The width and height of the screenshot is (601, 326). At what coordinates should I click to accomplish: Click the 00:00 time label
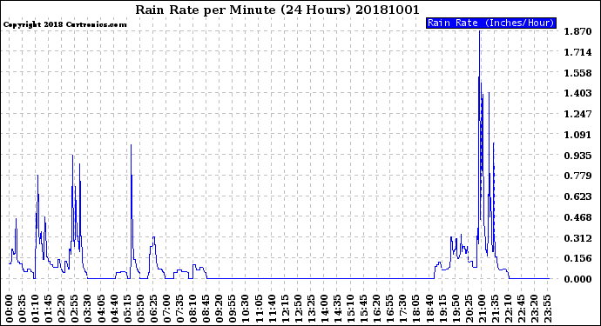click(x=10, y=309)
